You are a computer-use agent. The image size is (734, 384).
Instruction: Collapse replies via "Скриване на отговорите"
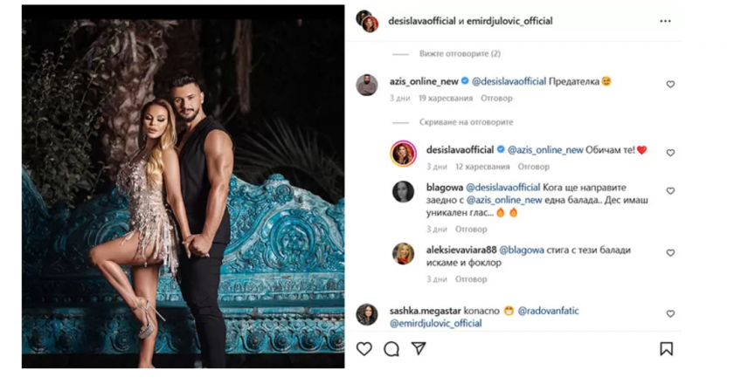click(466, 122)
